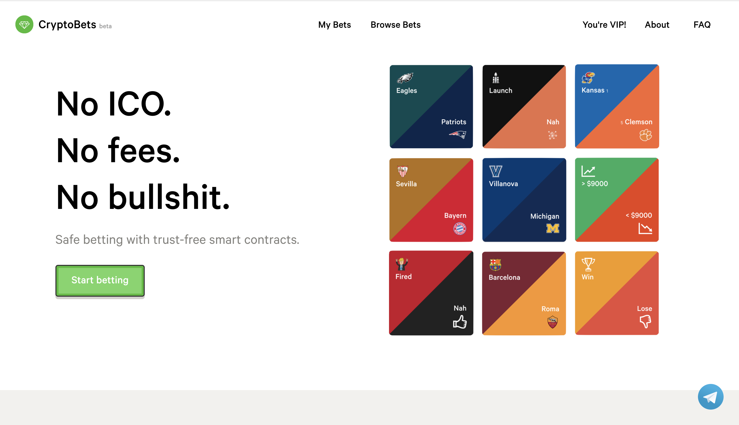Click the thumbs-down Lose icon
This screenshot has height=425, width=739.
pos(645,322)
